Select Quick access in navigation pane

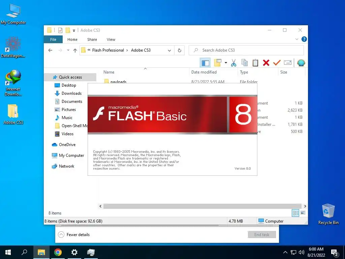click(x=70, y=77)
